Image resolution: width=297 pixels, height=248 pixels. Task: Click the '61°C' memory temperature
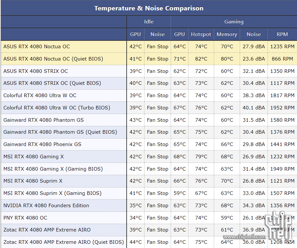(227, 230)
